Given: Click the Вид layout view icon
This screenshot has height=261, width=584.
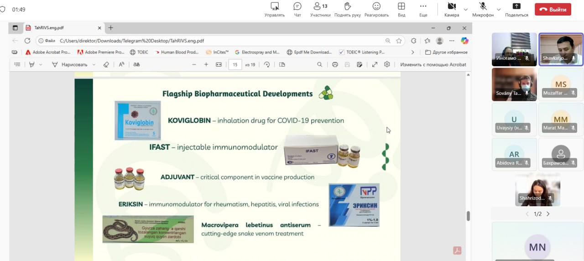Looking at the screenshot, I should click(401, 9).
